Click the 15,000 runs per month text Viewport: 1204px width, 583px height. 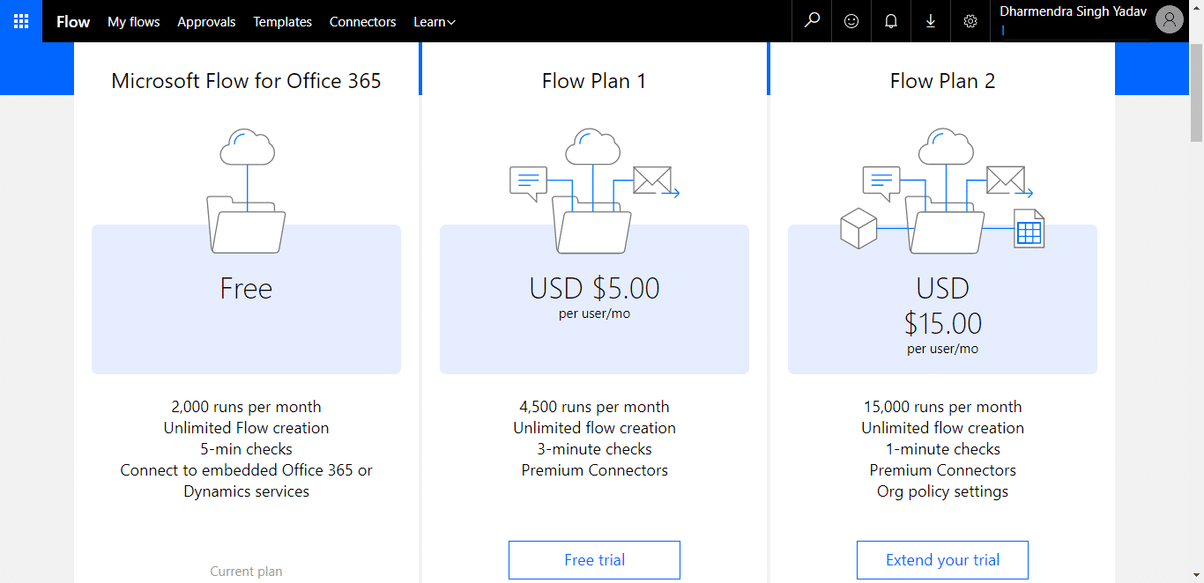point(942,407)
